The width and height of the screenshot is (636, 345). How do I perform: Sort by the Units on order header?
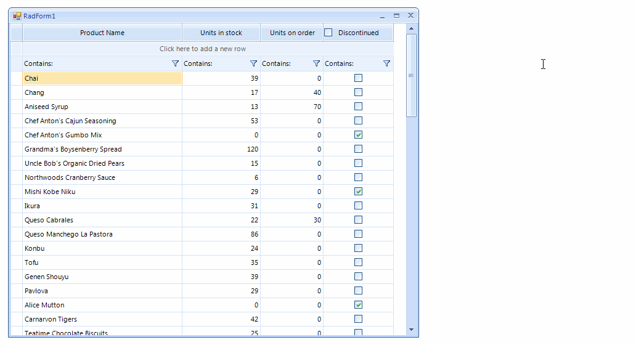click(292, 33)
